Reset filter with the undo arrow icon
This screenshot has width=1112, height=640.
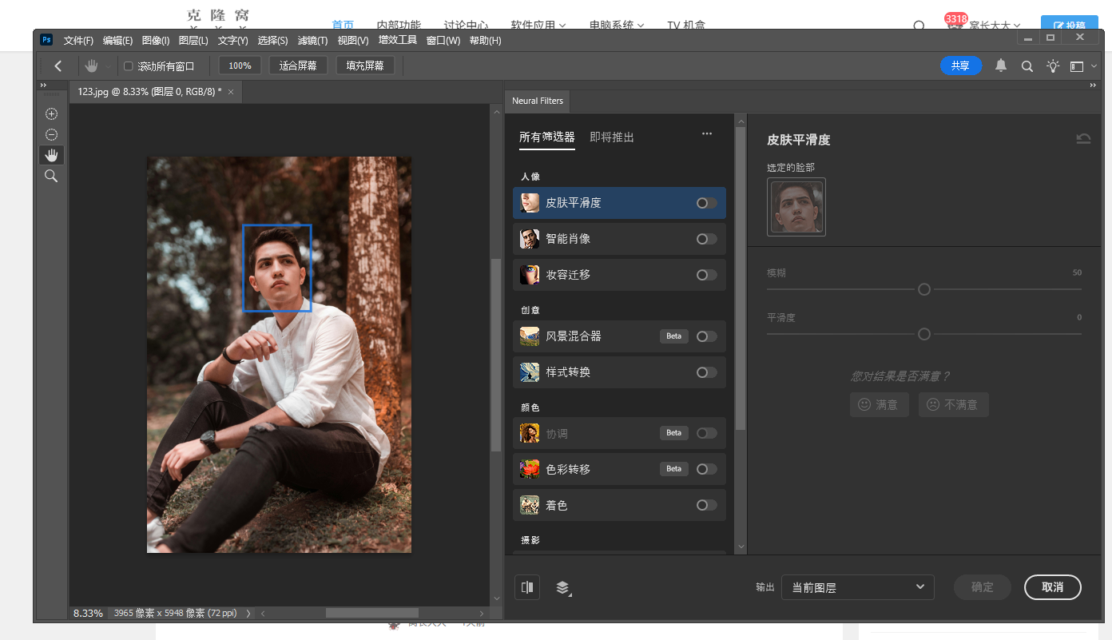click(1083, 139)
